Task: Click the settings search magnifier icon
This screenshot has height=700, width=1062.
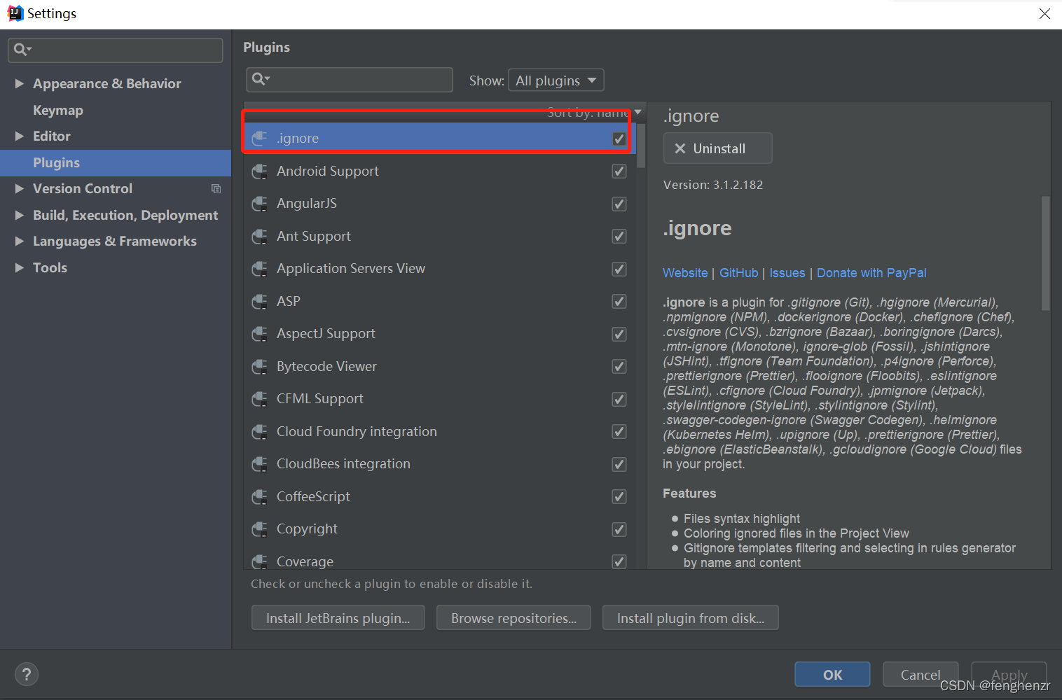Action: [x=22, y=49]
